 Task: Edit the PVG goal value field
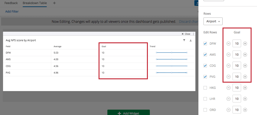(x=237, y=77)
